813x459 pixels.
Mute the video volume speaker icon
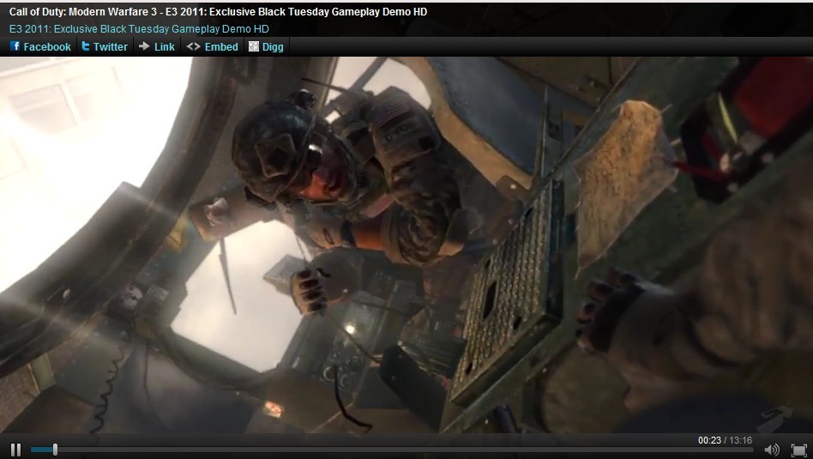point(772,450)
